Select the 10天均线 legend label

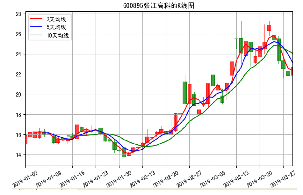click(x=58, y=35)
